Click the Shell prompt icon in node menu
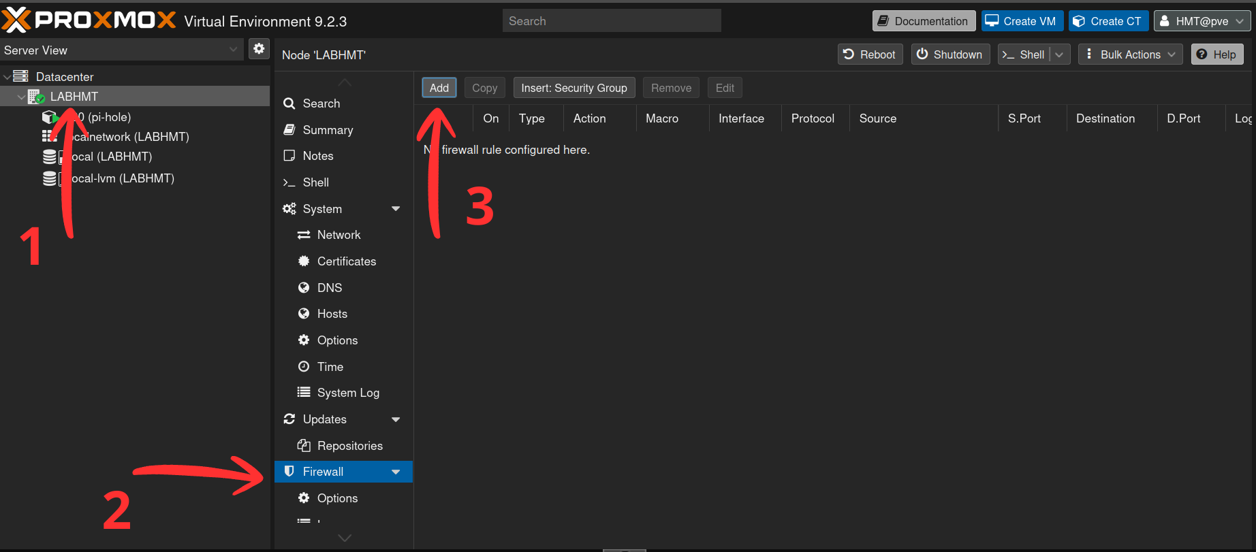This screenshot has height=552, width=1256. 289,182
